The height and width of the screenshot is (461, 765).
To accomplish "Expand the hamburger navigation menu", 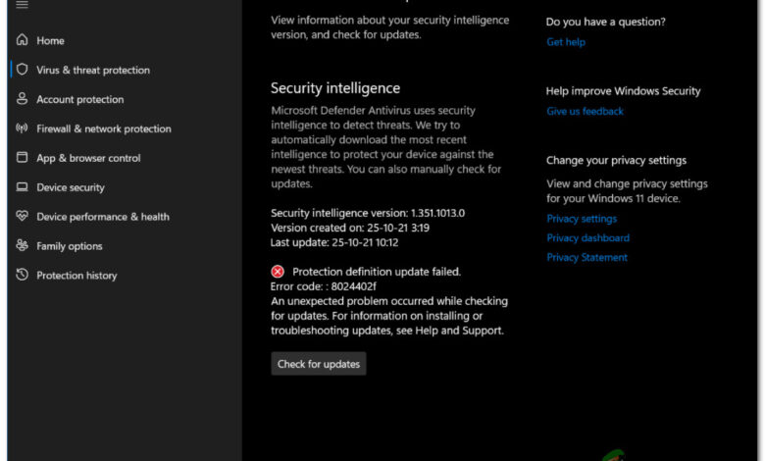I will 23,5.
